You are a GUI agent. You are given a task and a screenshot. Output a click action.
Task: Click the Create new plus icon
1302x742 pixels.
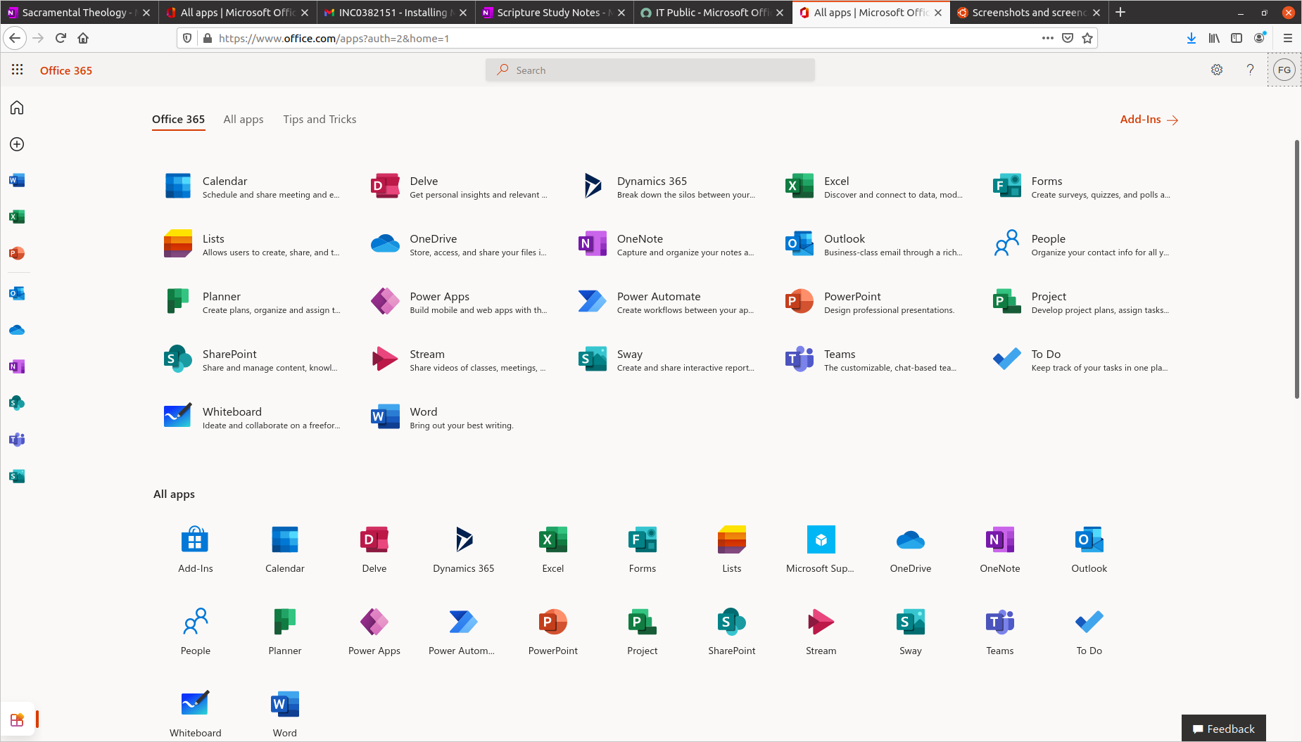coord(17,144)
